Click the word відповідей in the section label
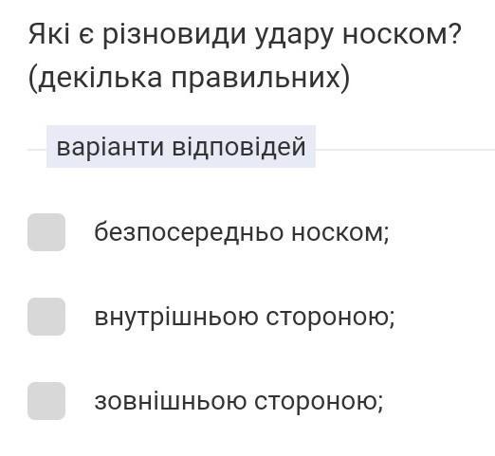 [x=239, y=147]
